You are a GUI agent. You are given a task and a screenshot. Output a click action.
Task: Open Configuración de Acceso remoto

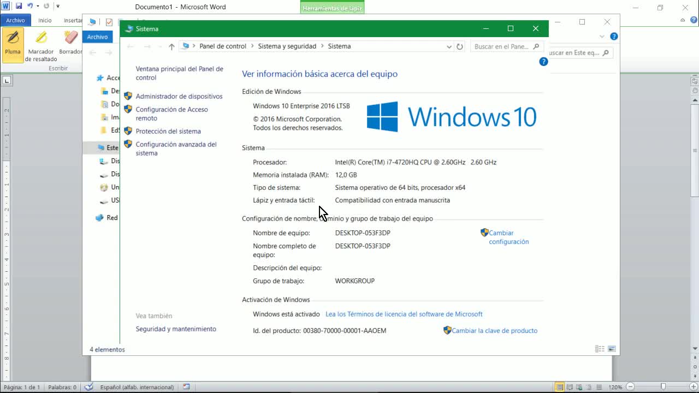[172, 114]
